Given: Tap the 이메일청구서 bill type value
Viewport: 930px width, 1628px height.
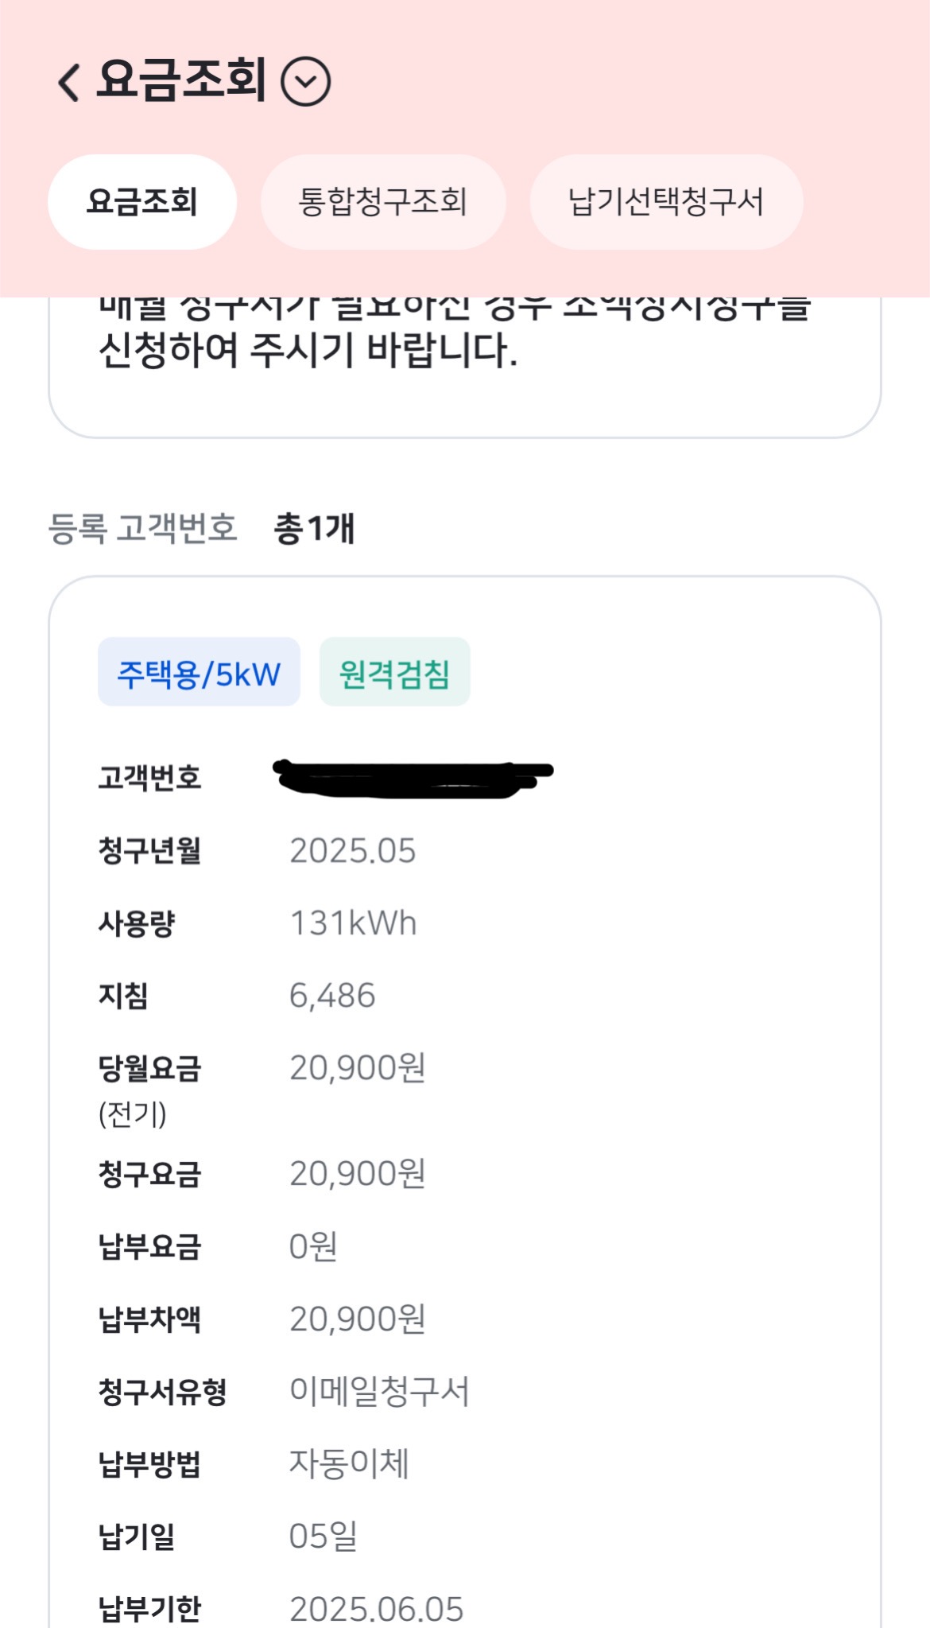Looking at the screenshot, I should tap(379, 1392).
